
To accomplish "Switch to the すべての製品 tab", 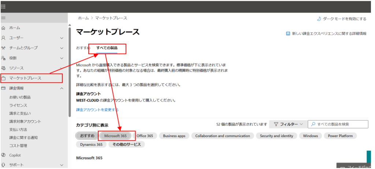I will coord(107,48).
